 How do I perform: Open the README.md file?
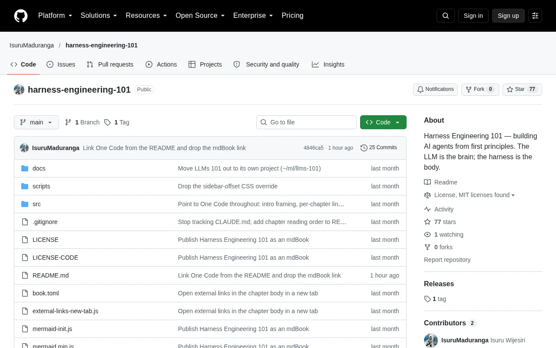tap(50, 275)
